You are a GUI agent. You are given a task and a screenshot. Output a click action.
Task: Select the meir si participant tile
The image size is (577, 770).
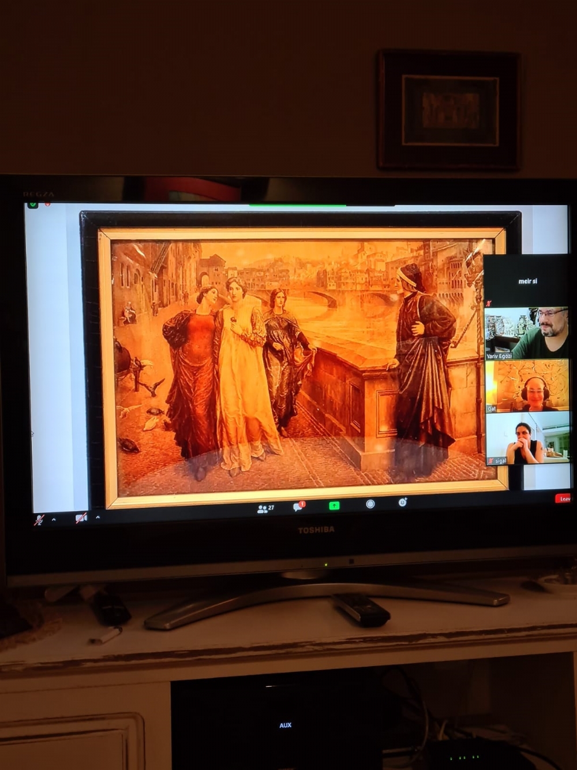pos(526,281)
